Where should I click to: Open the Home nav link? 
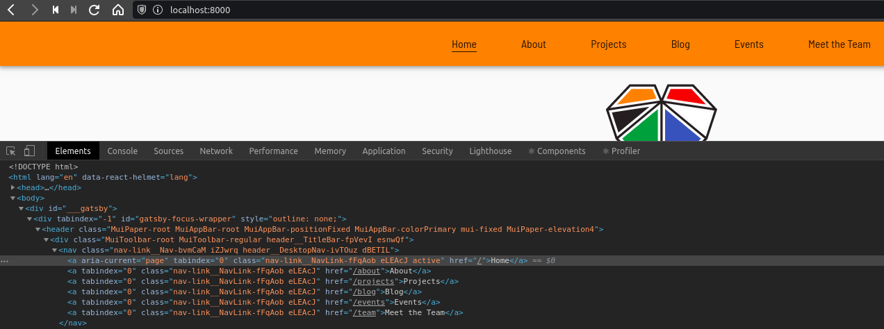pyautogui.click(x=464, y=44)
